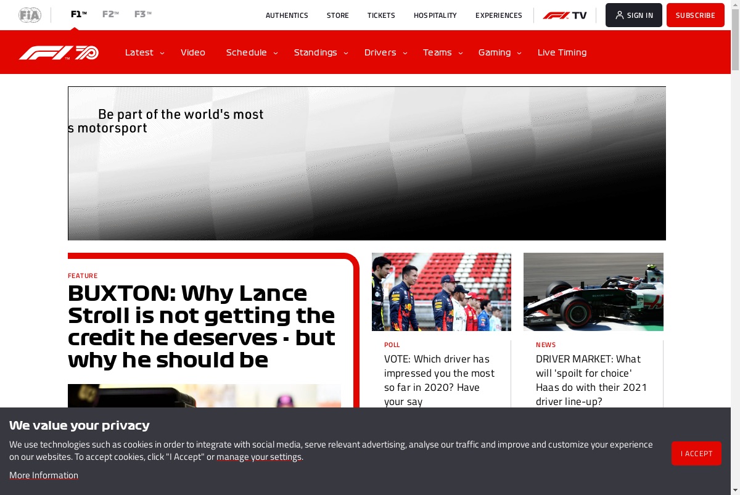Click the checkered flag banner advertisement

pyautogui.click(x=367, y=163)
